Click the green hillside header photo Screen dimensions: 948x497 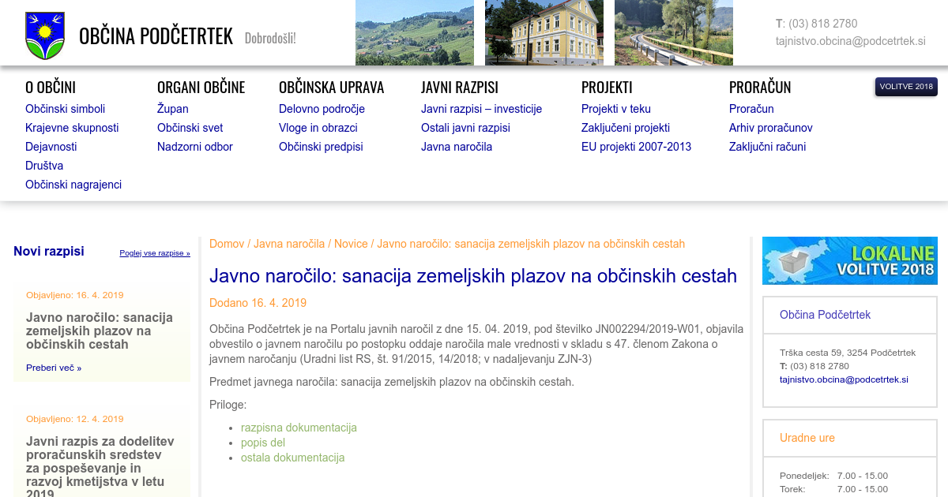click(x=414, y=32)
